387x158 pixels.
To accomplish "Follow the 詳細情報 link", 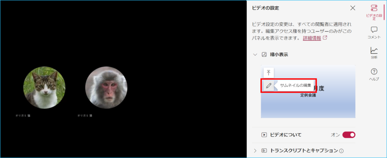I will coord(312,38).
